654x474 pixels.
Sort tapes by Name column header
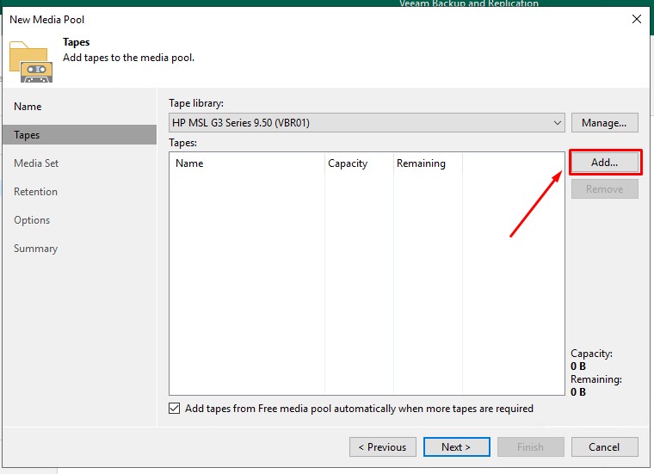click(x=189, y=163)
